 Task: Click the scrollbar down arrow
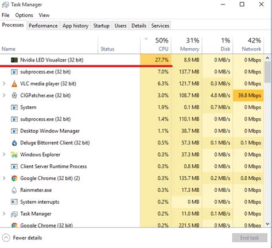(267, 223)
